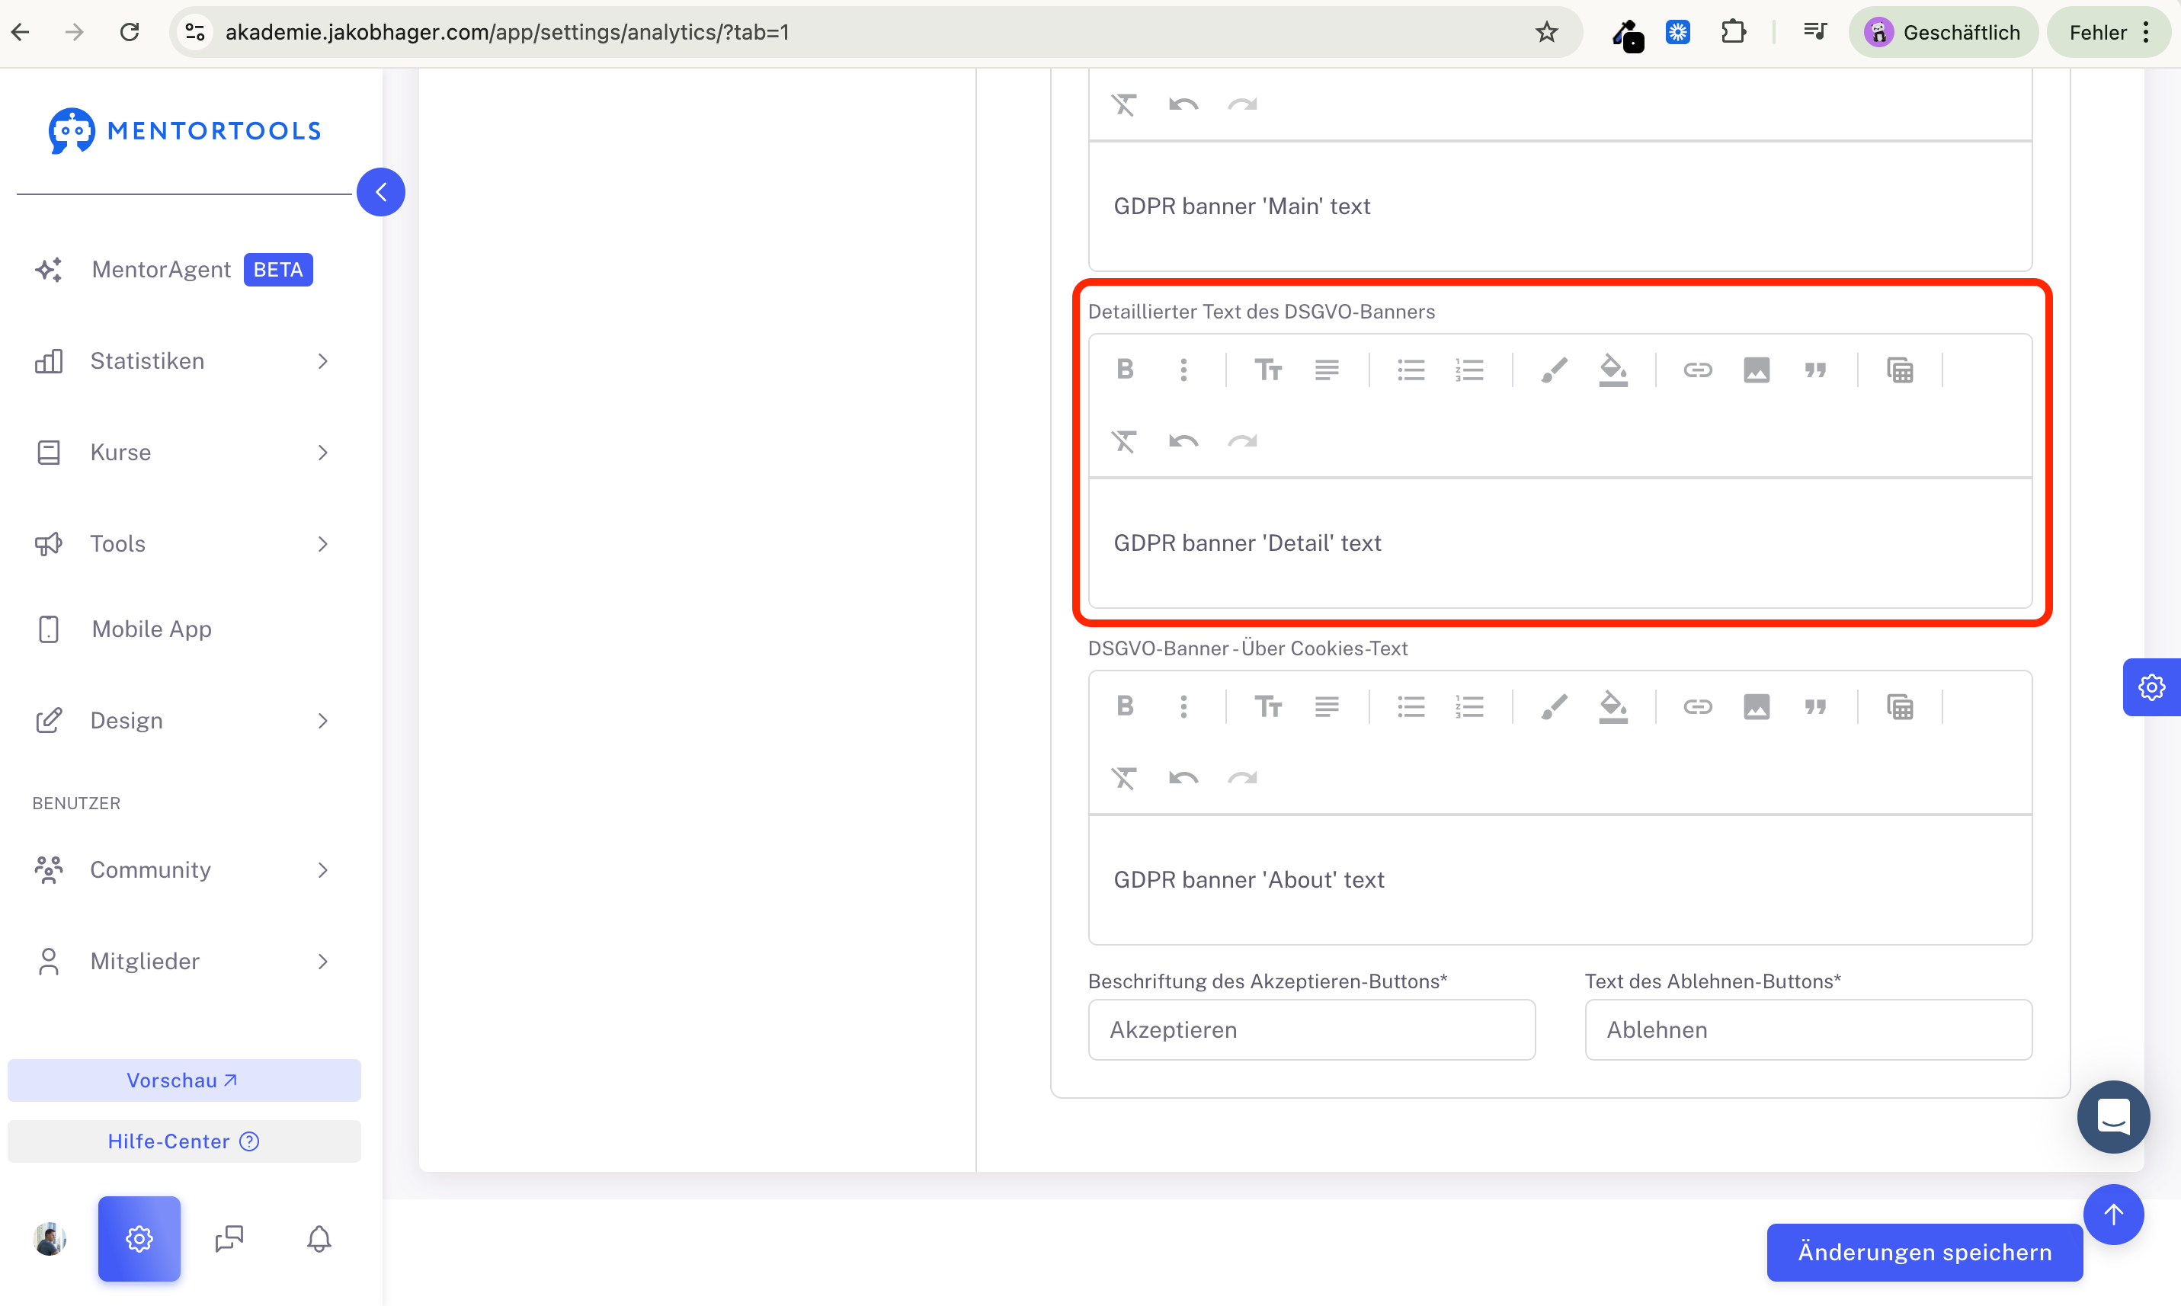Expand the Statistiken menu
The width and height of the screenshot is (2181, 1306).
coord(182,361)
